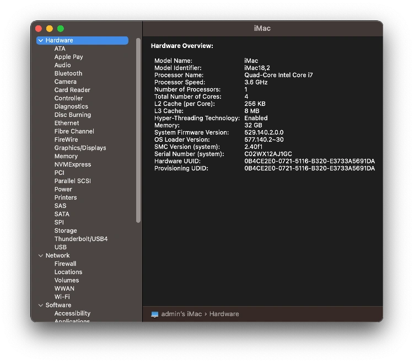The image size is (414, 363).
Task: Click the green zoom window button
Action: [61, 29]
